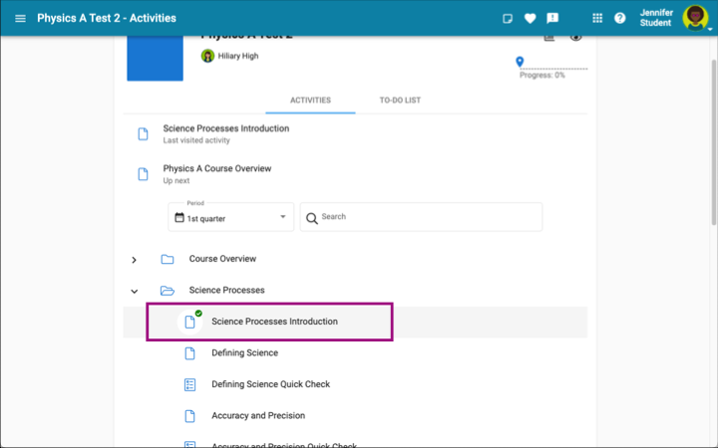Click the blue progress marker pin
The height and width of the screenshot is (448, 718).
coord(520,62)
